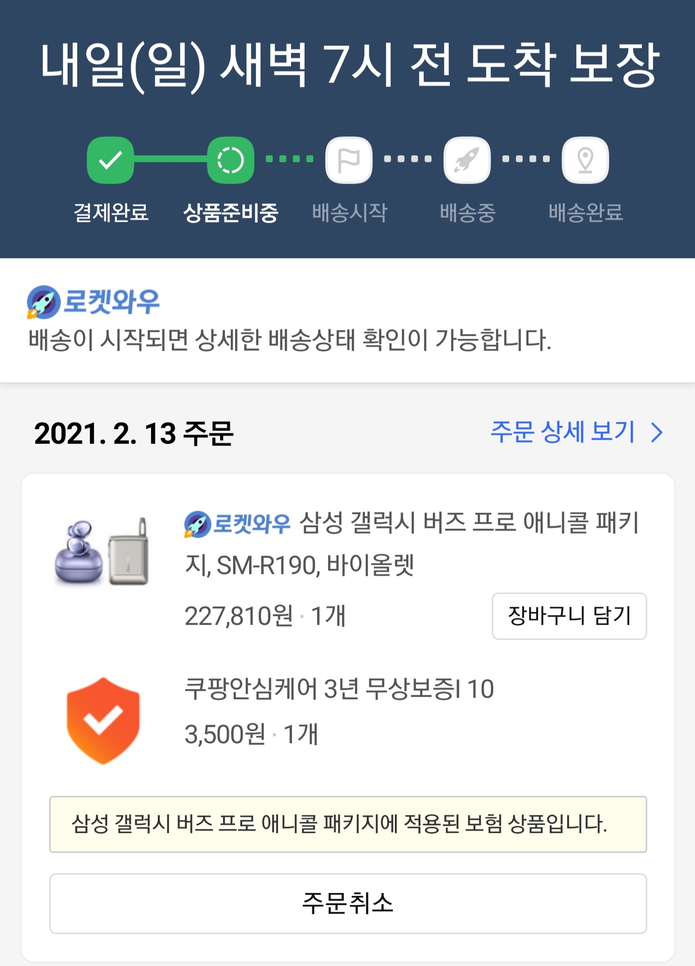695x966 pixels.
Task: Tap the location pin delivery-complete icon
Action: (x=585, y=160)
